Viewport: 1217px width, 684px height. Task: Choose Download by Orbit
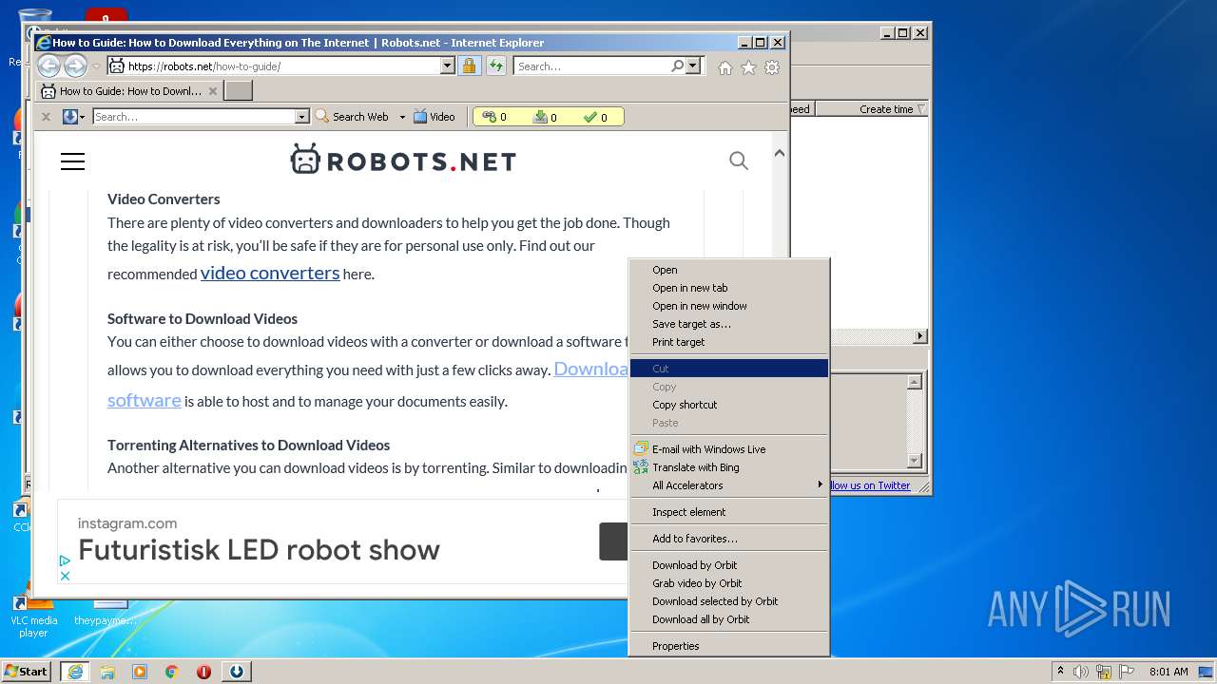point(729,565)
